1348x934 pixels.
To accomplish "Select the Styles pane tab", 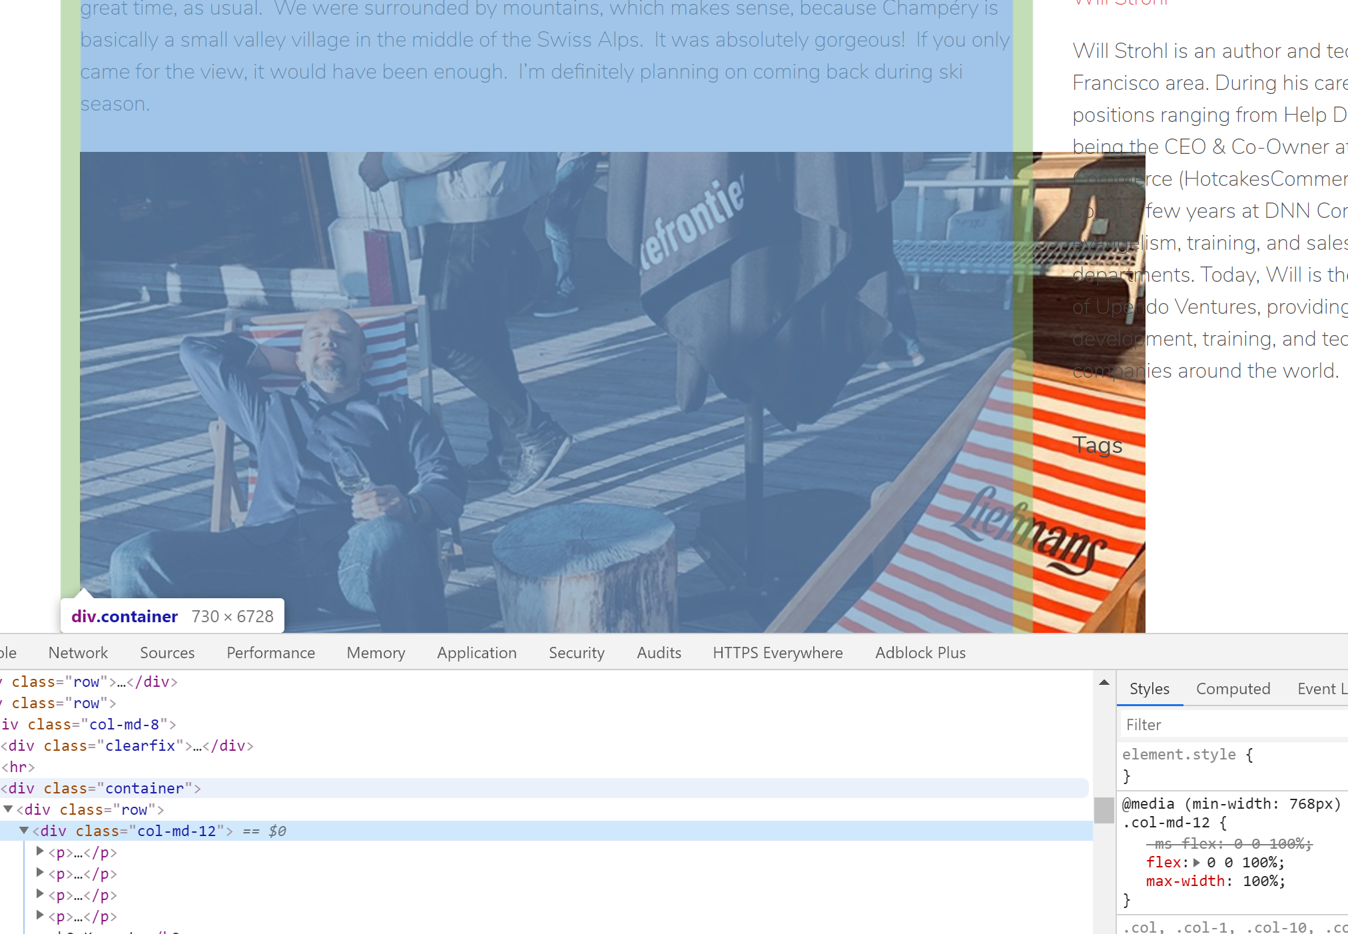I will [1150, 689].
